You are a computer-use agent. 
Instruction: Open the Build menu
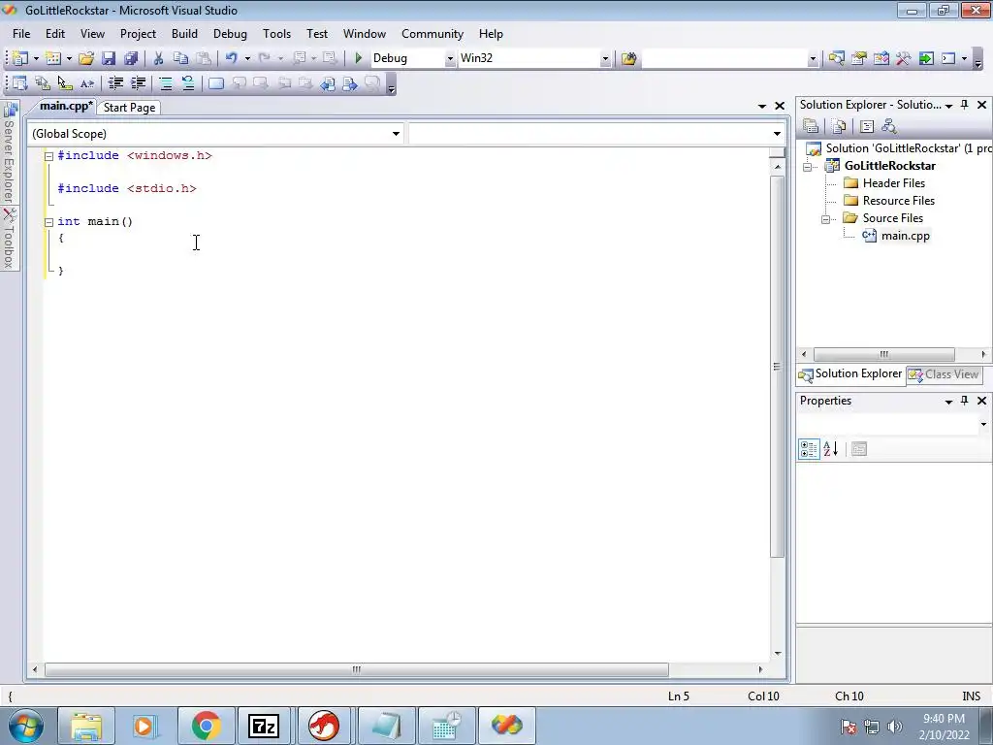184,34
